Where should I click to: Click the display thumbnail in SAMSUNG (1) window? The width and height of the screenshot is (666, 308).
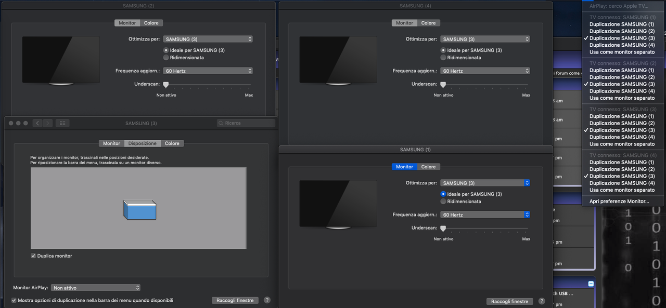(x=338, y=204)
